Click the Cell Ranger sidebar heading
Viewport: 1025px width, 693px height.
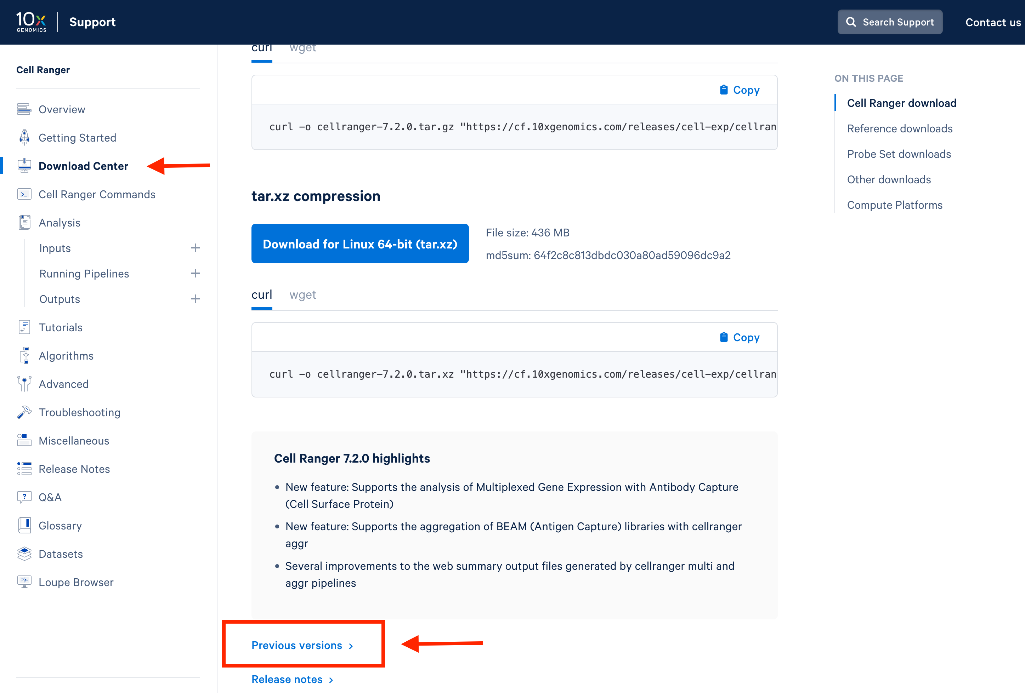click(x=43, y=70)
